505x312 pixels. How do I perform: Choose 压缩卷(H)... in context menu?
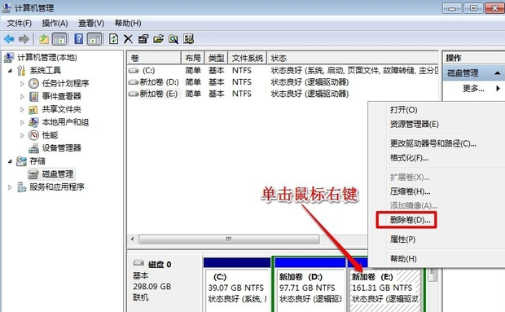tap(410, 191)
